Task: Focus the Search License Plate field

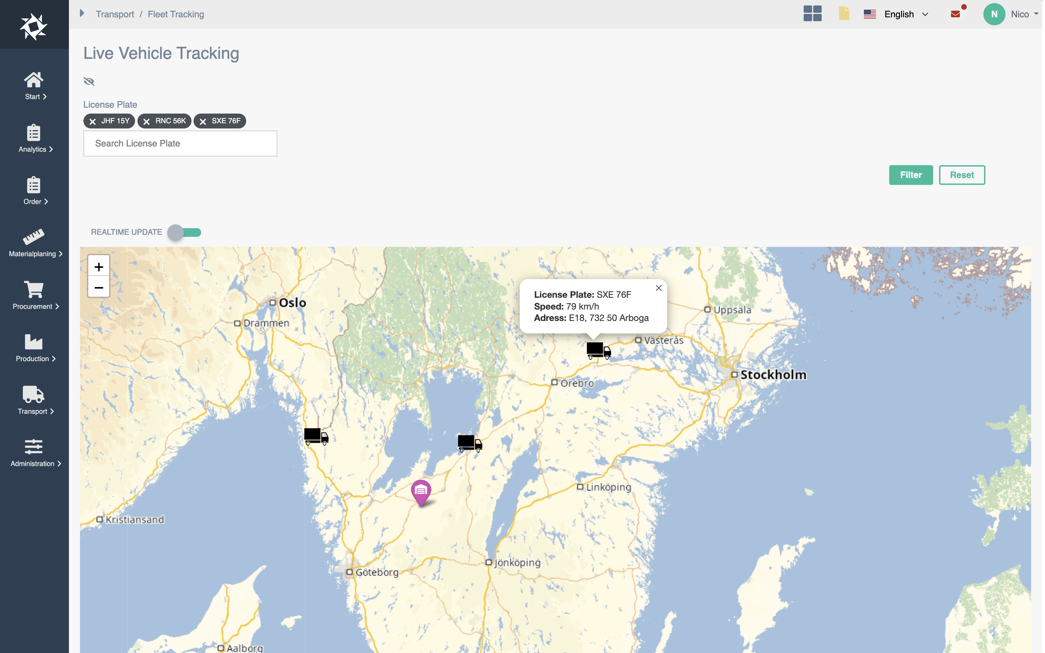Action: click(x=180, y=143)
